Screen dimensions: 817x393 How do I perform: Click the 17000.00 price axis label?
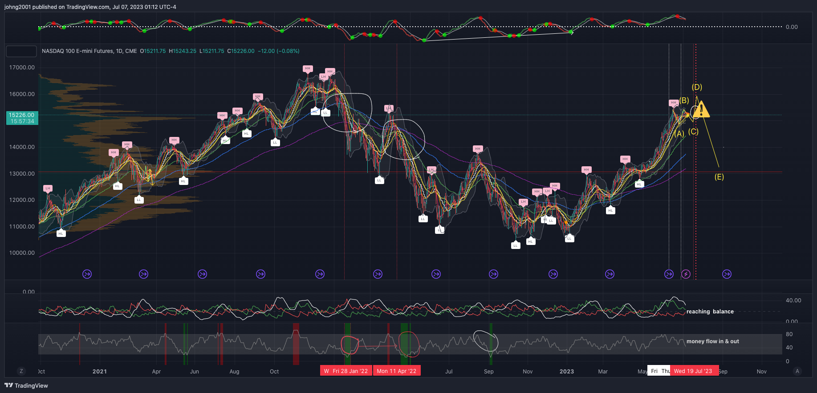[22, 68]
